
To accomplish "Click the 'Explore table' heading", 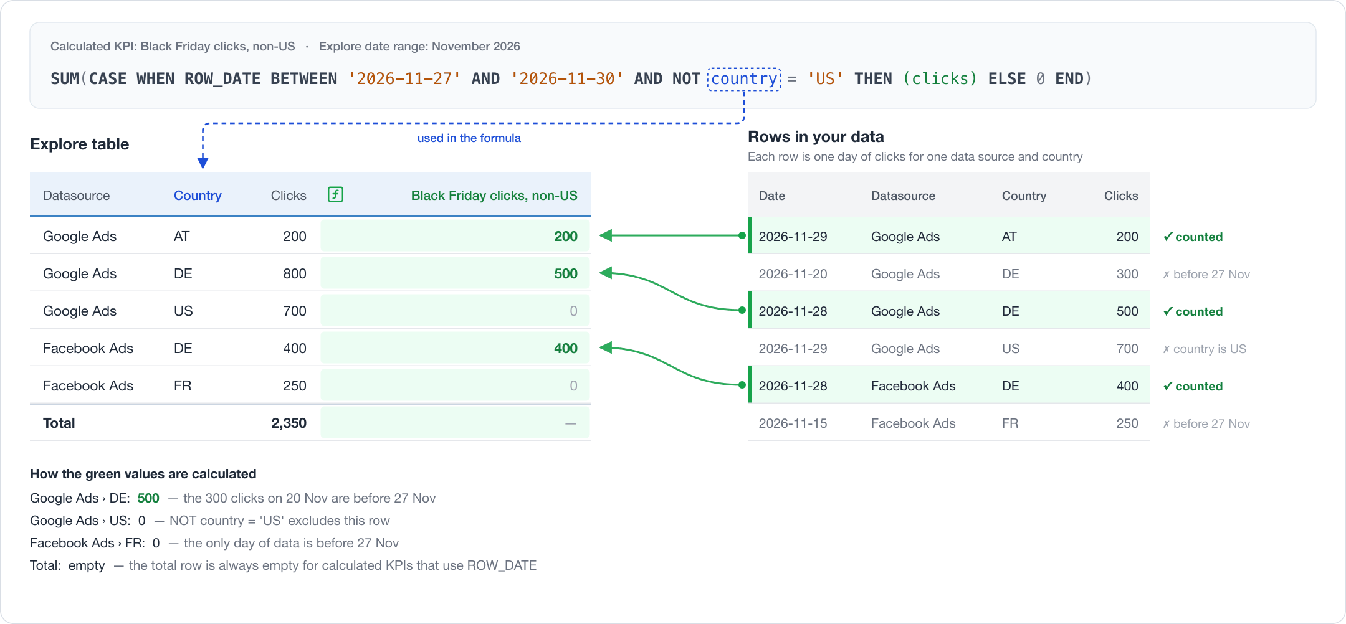I will click(x=80, y=144).
